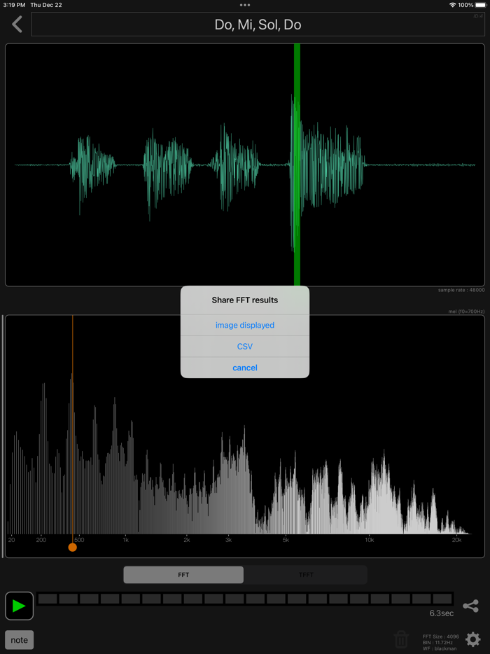Select the 20k frequency axis label
This screenshot has height=654, width=490.
click(456, 540)
